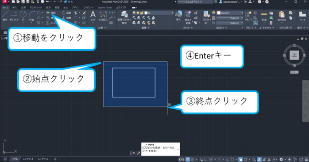Switch to the Layout2 (レイアウト2) tab
The image size is (309, 162).
pos(43,159)
